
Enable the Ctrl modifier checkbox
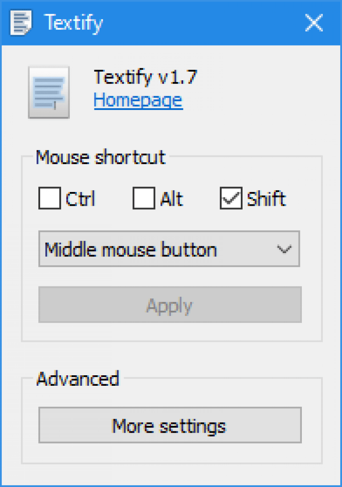pos(50,199)
